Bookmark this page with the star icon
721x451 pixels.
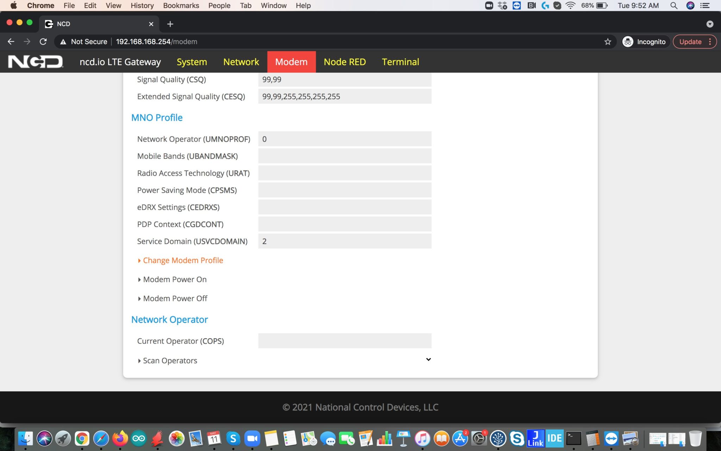click(x=607, y=41)
